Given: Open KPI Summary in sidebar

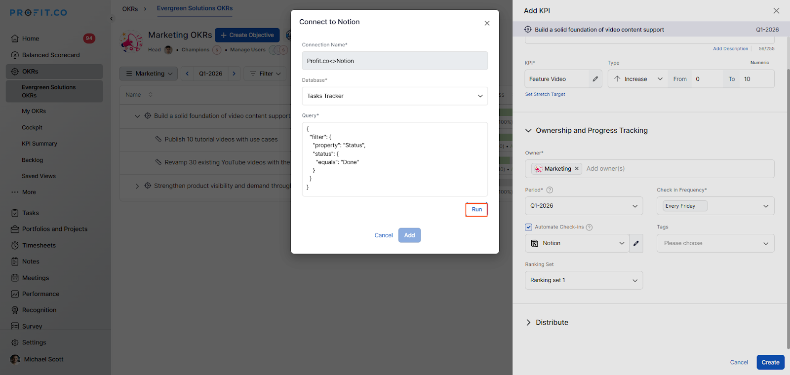Looking at the screenshot, I should [39, 144].
